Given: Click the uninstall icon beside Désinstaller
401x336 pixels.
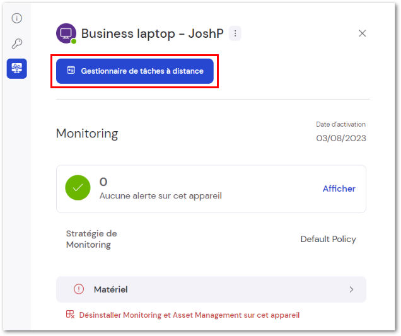Looking at the screenshot, I should (70, 315).
